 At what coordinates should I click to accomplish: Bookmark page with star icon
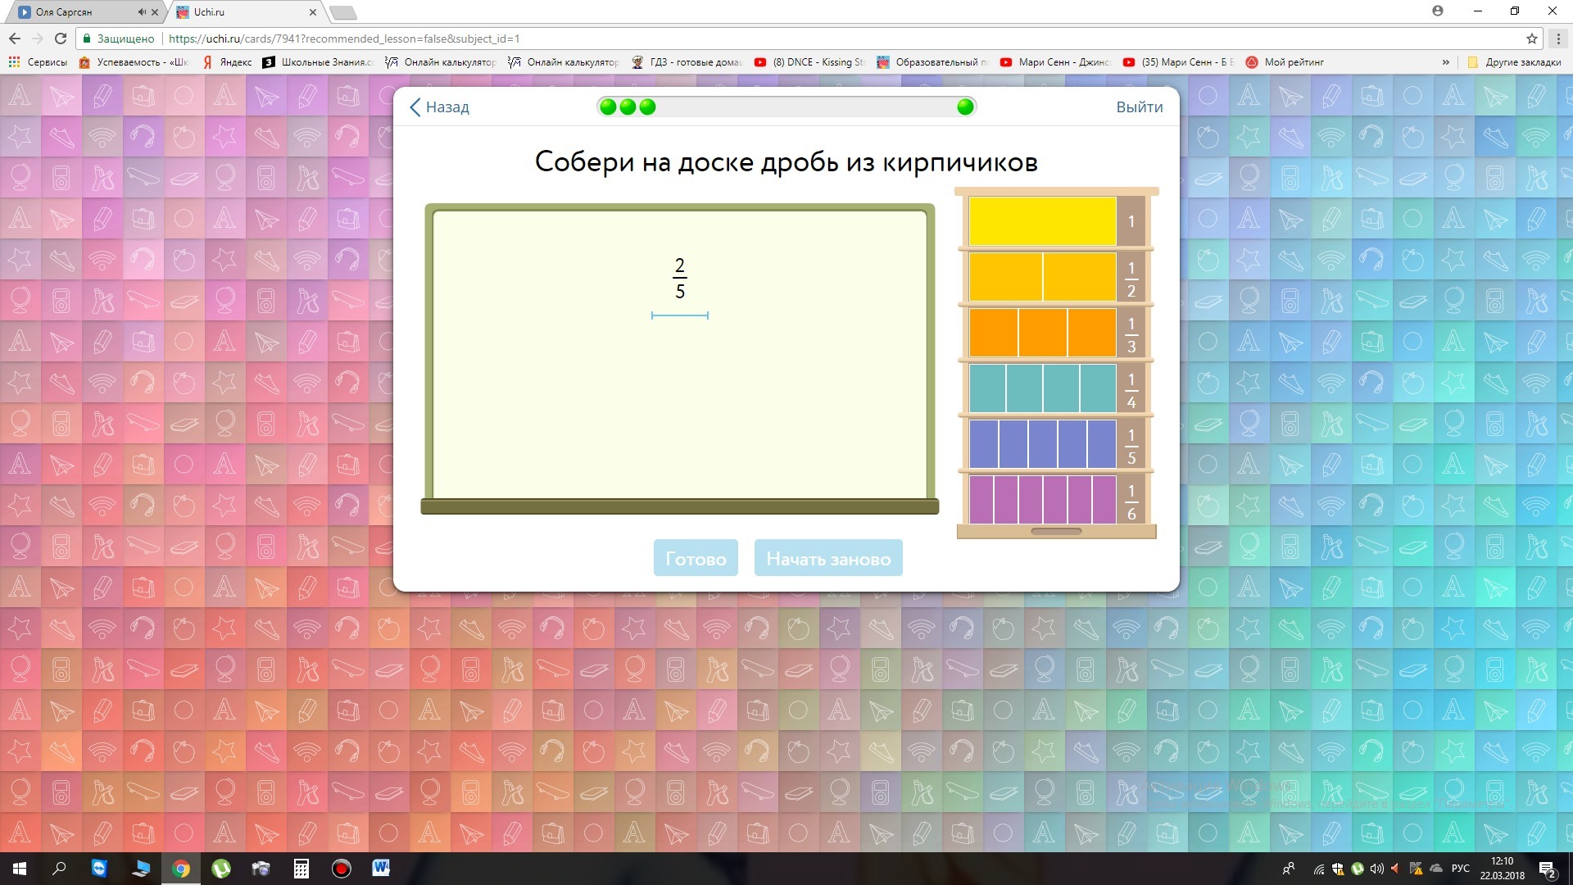[x=1531, y=39]
